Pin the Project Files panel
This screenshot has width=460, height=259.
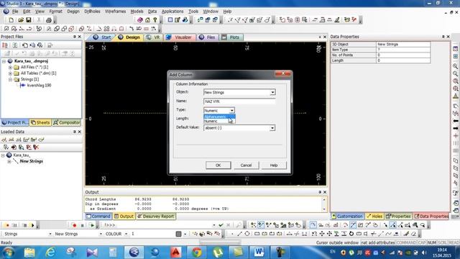tap(74, 37)
